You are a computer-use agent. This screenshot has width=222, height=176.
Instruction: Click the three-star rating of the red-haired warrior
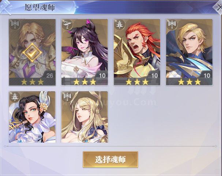(x=137, y=82)
